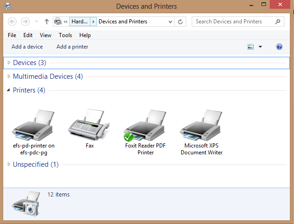Click the Printers (4) header text
This screenshot has width=294, height=224.
(29, 90)
